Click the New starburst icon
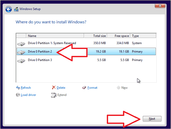Viewport: 171px width, 129px height. [x=118, y=88]
